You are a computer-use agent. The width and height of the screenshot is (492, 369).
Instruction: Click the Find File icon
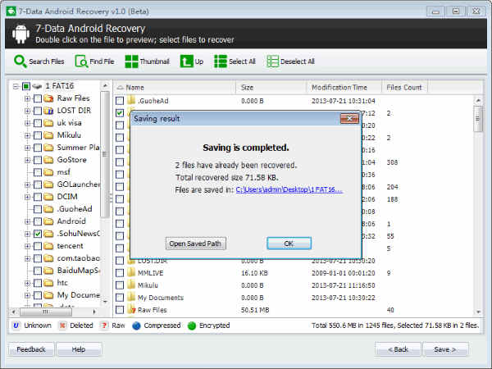pos(81,61)
